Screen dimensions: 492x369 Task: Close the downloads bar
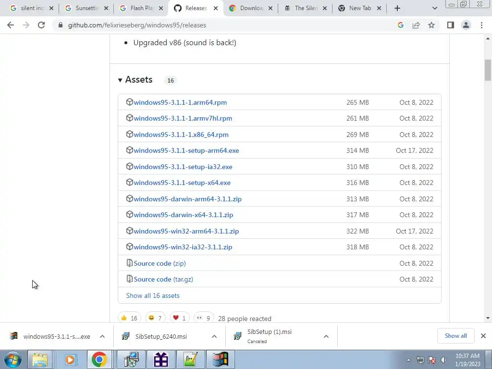coord(483,336)
